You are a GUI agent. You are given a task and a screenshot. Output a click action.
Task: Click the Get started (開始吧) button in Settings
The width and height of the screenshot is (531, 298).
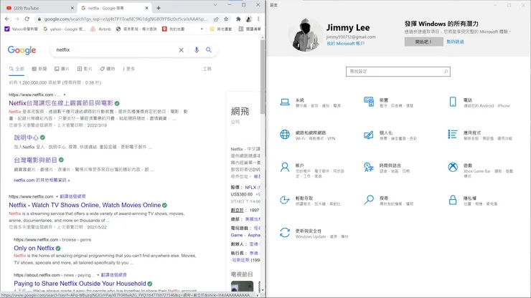tap(423, 42)
